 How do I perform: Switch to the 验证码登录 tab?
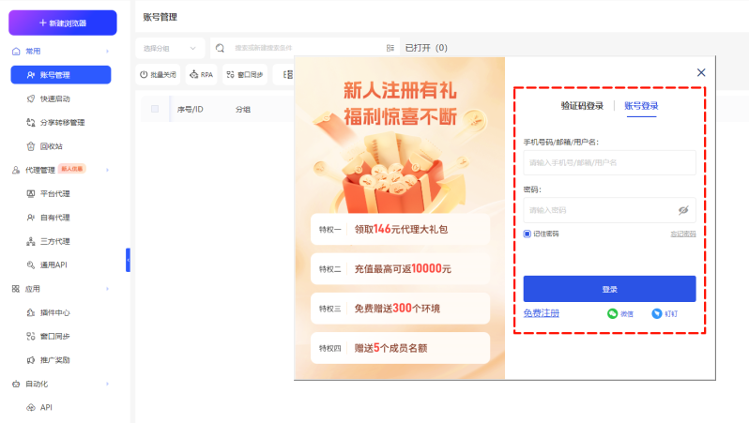coord(582,106)
